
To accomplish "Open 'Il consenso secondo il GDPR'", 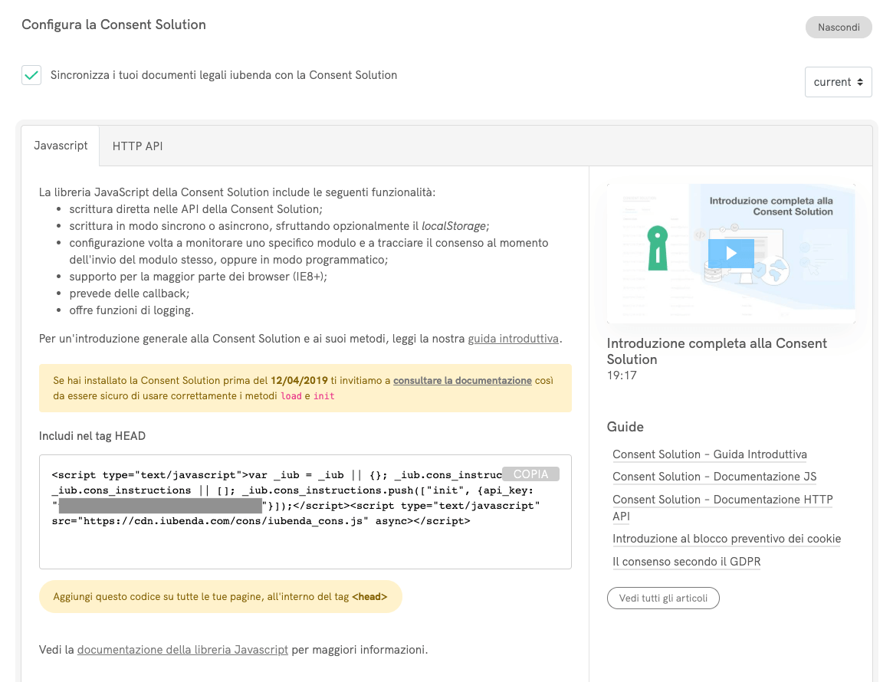I will click(x=686, y=561).
